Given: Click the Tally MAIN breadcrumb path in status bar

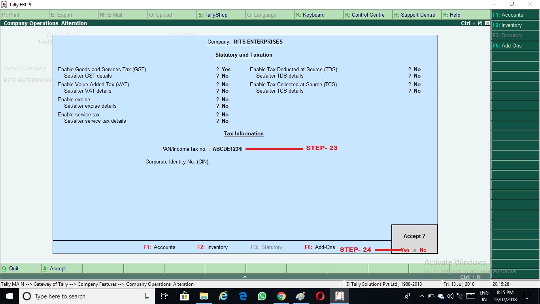Looking at the screenshot, I should pyautogui.click(x=97, y=284).
